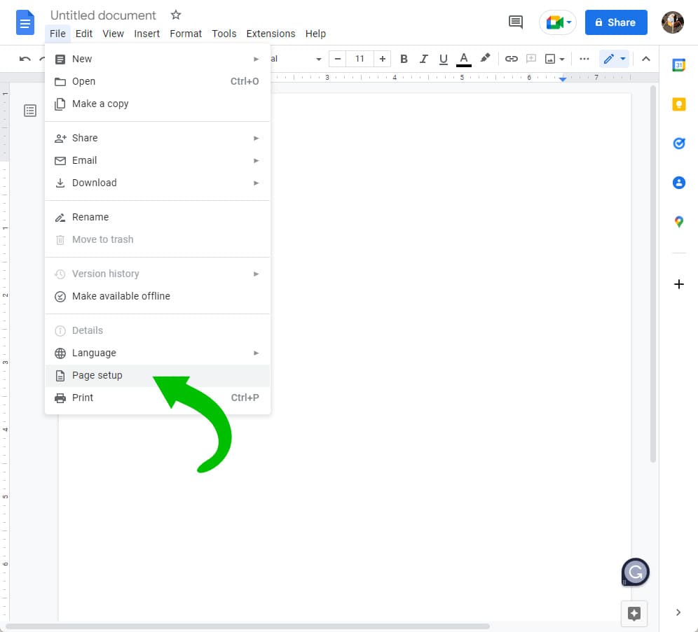Decrease the font size with the minus button
Viewport: 698px width, 632px height.
click(x=337, y=59)
